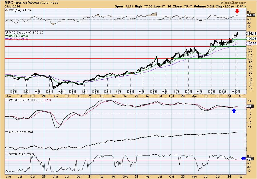This screenshot has height=179, width=257.
Task: Select the PMO(35,20,10) 8.66, 8.10 legend
Action: (28, 100)
